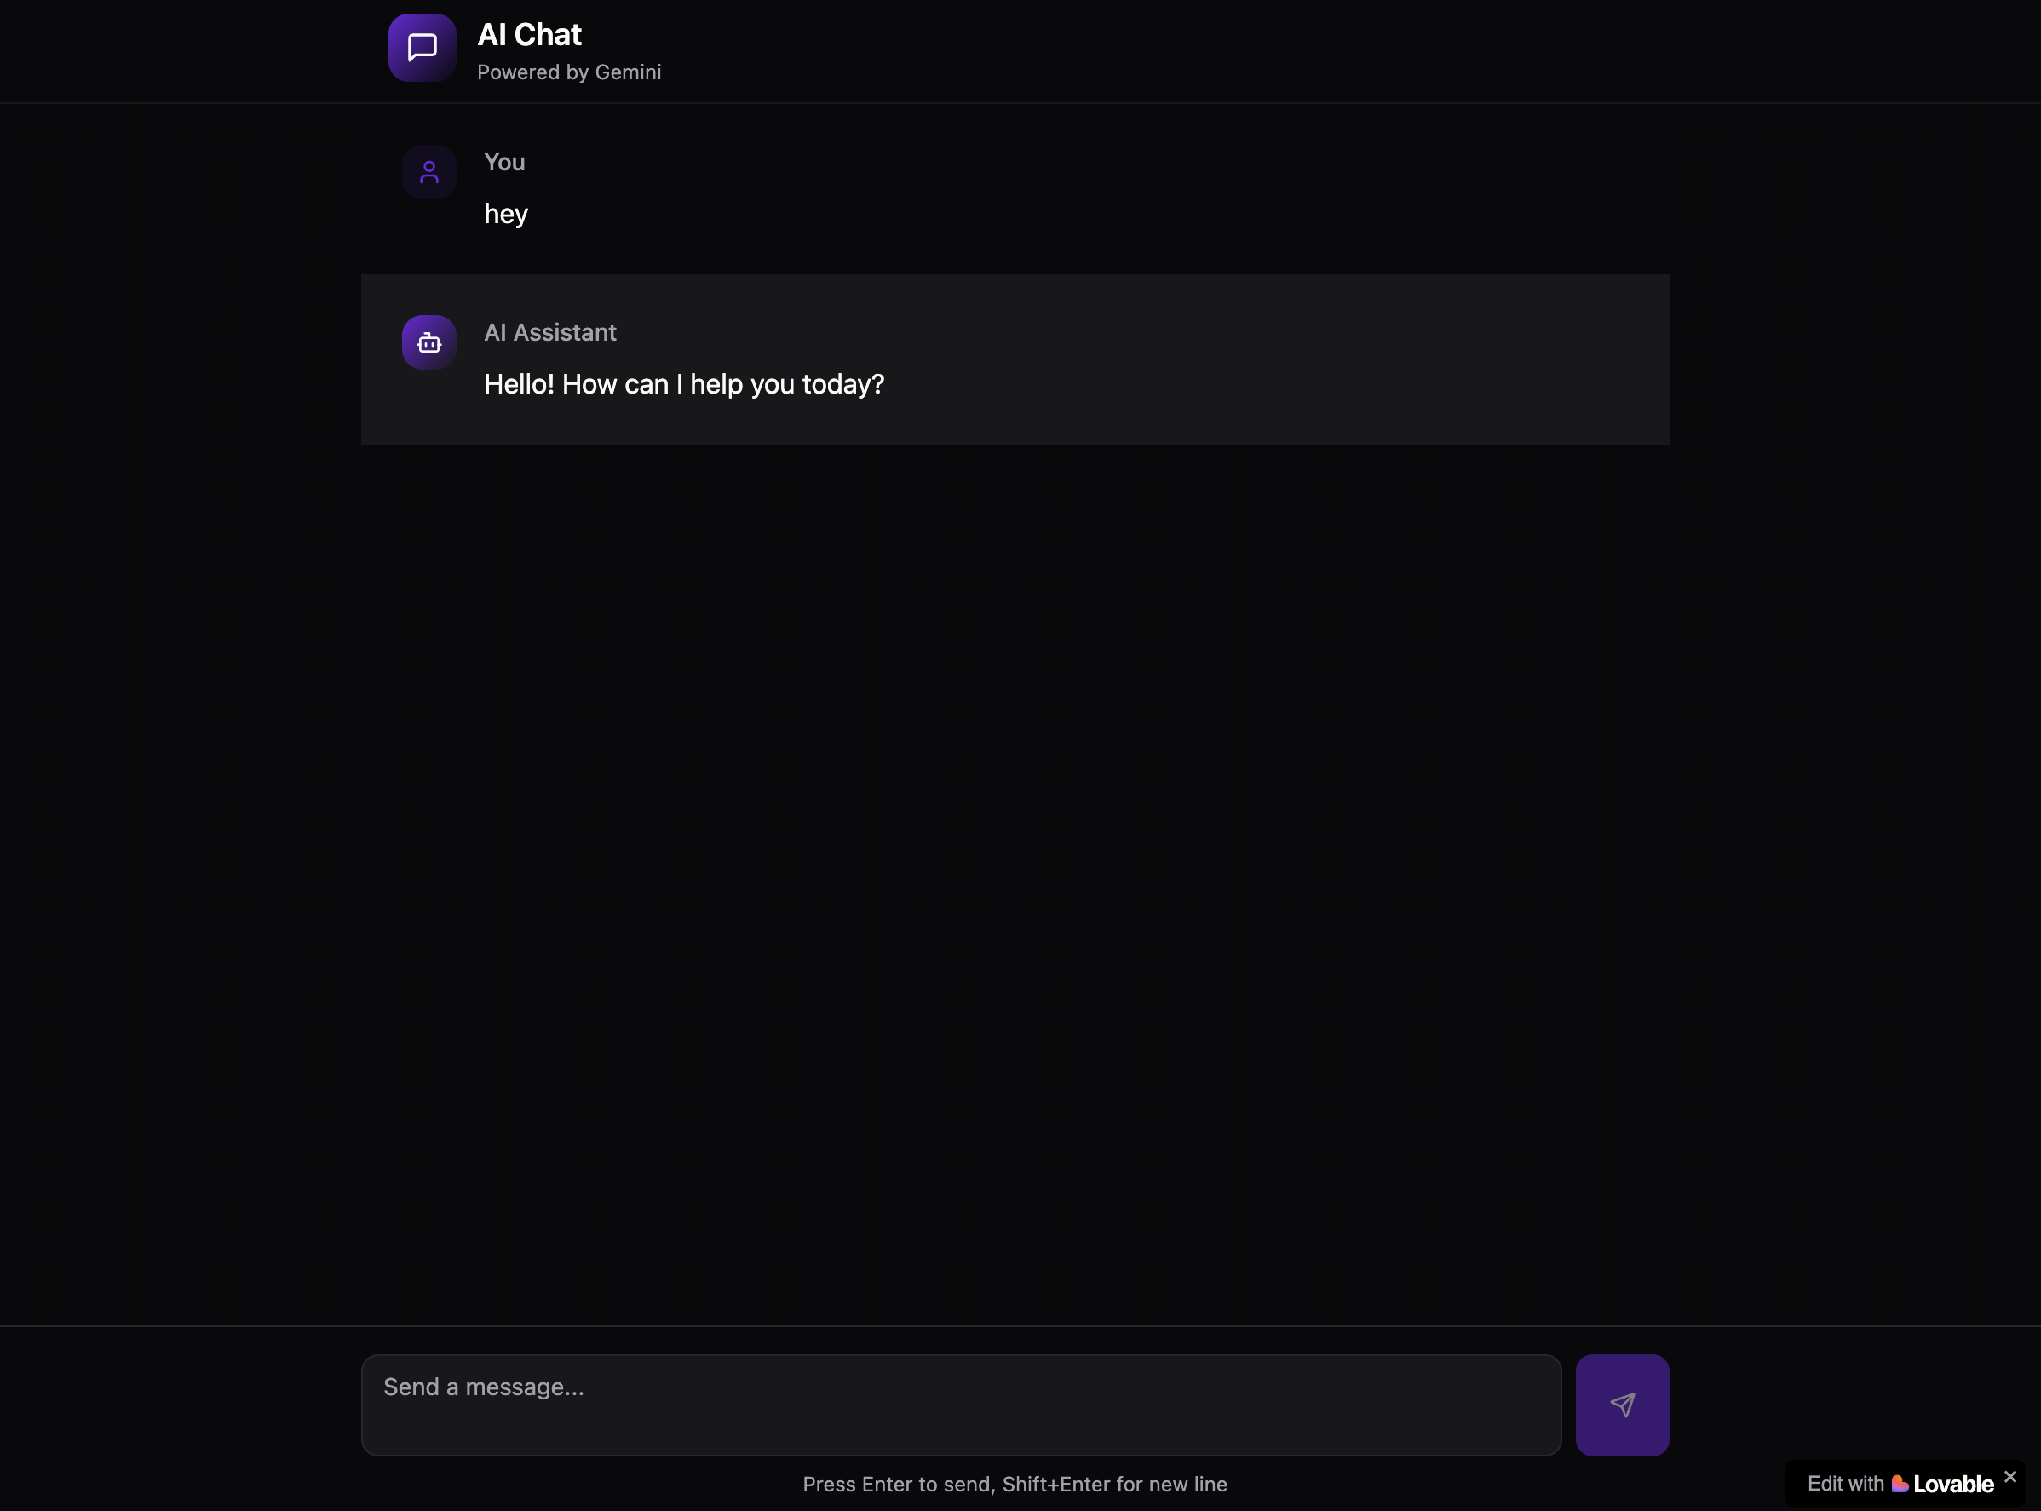The height and width of the screenshot is (1511, 2041).
Task: Click the user avatar icon beside You
Action: tap(429, 172)
